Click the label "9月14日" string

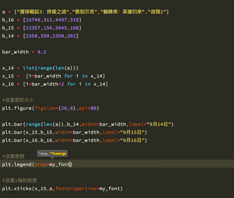[159, 124]
